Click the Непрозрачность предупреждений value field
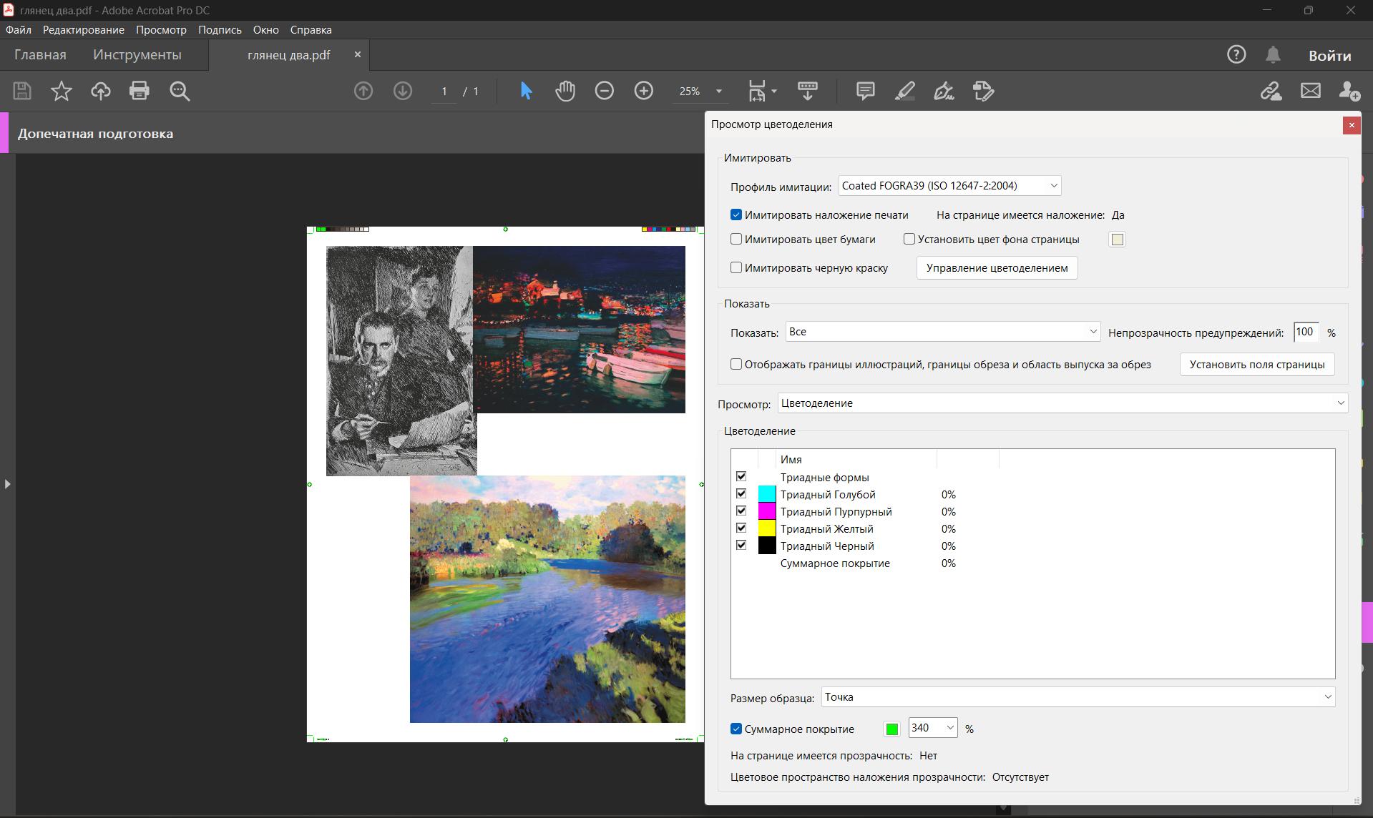 (1306, 332)
